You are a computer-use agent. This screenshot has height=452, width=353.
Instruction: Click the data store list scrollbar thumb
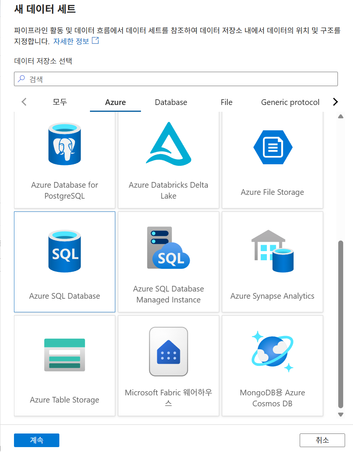(x=341, y=324)
